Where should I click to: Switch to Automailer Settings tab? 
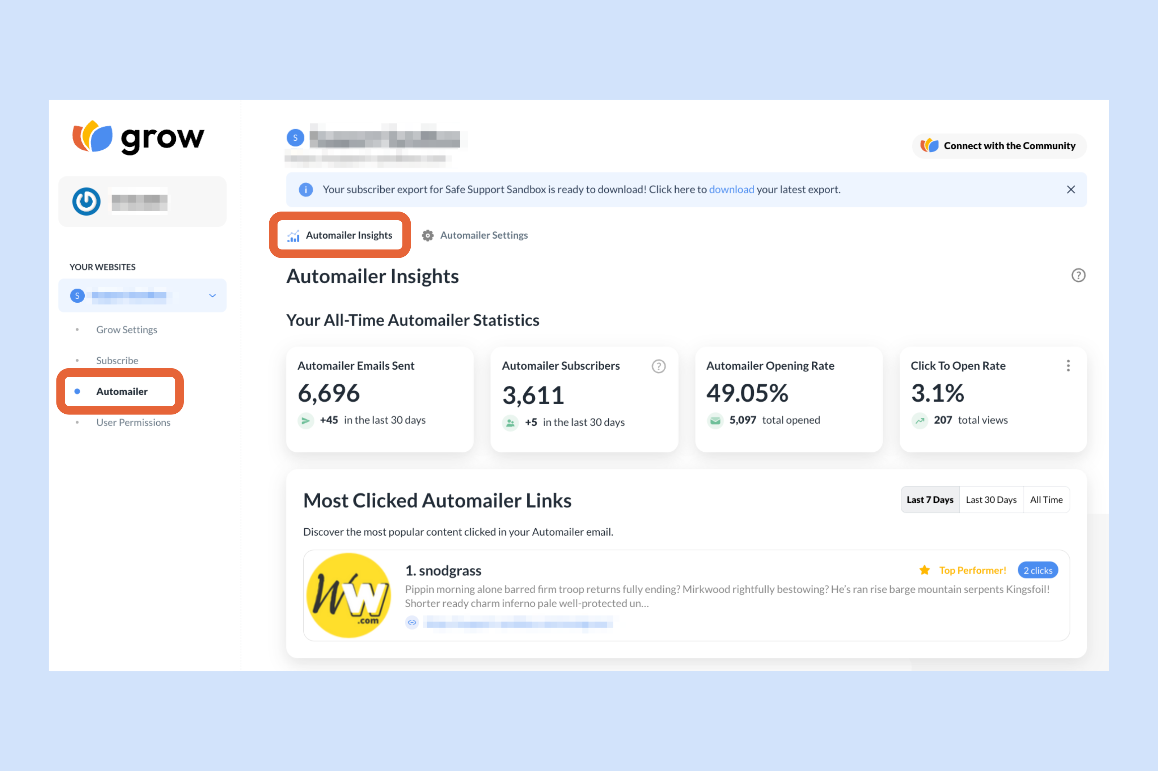click(x=475, y=235)
